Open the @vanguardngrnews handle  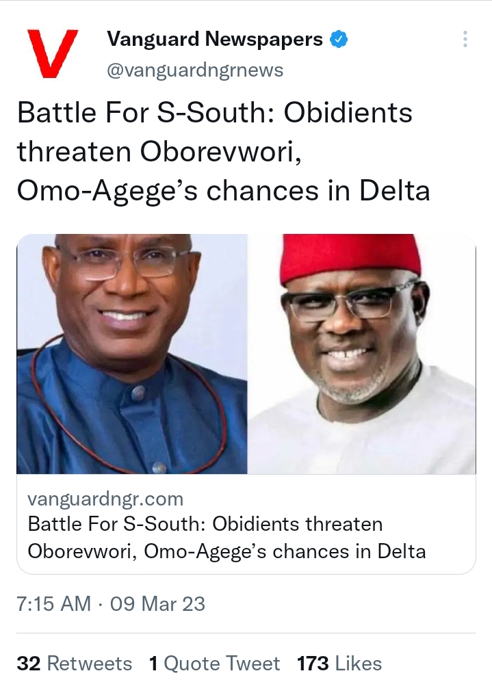pos(195,70)
